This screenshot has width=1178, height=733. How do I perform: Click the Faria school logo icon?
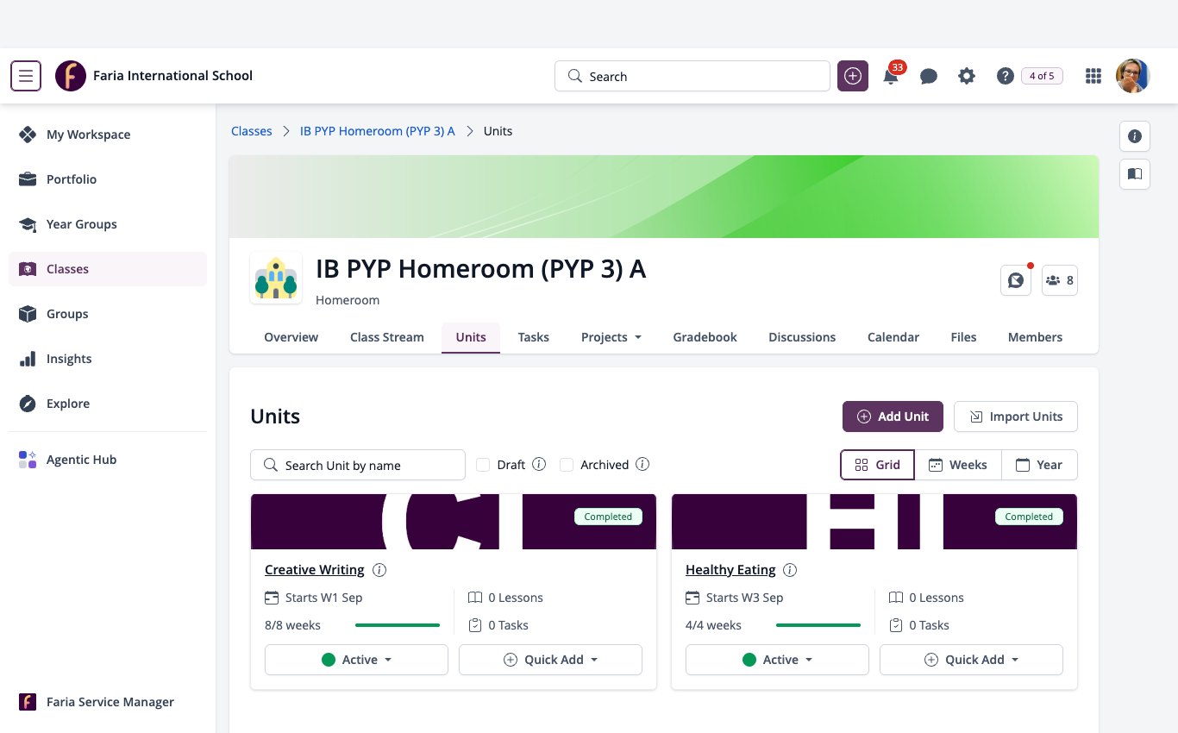click(x=71, y=76)
